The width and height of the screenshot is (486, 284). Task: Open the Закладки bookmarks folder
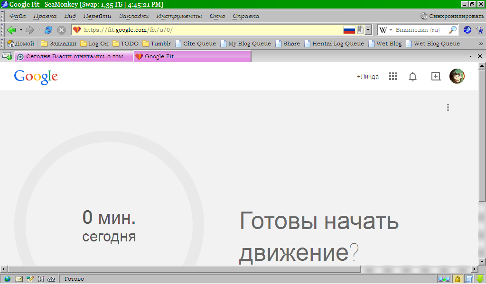(58, 44)
